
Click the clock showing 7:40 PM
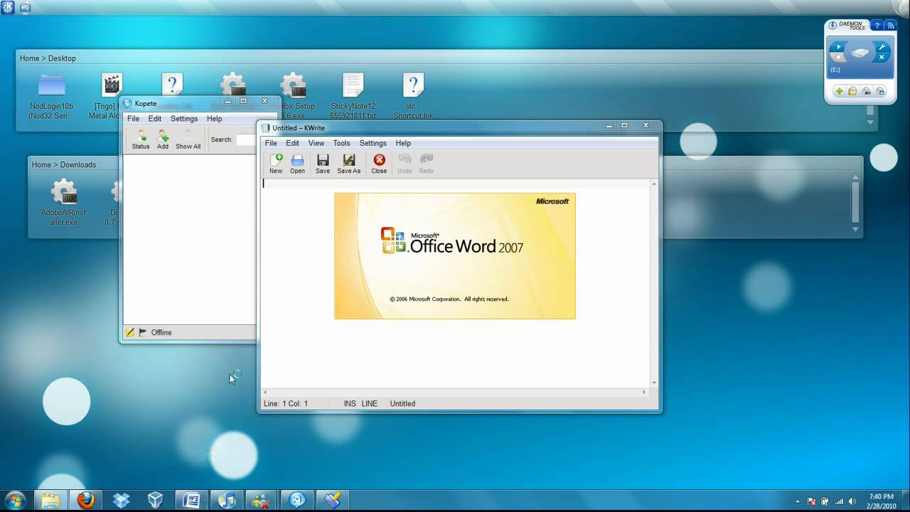click(882, 496)
